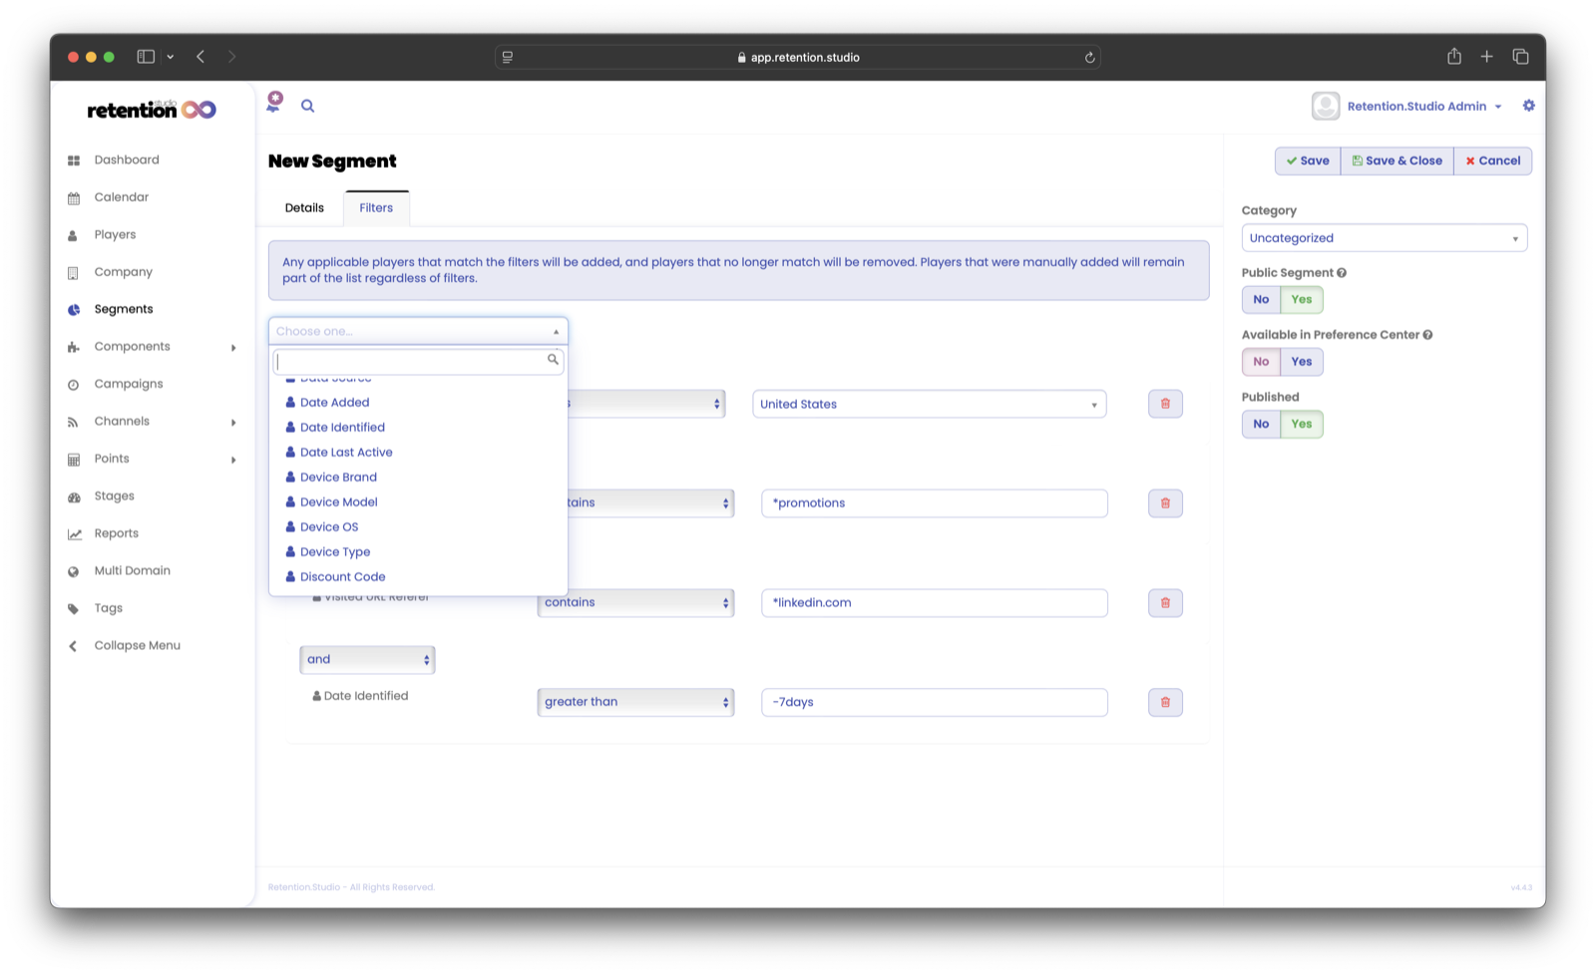Choose Date Added from the list

click(334, 403)
